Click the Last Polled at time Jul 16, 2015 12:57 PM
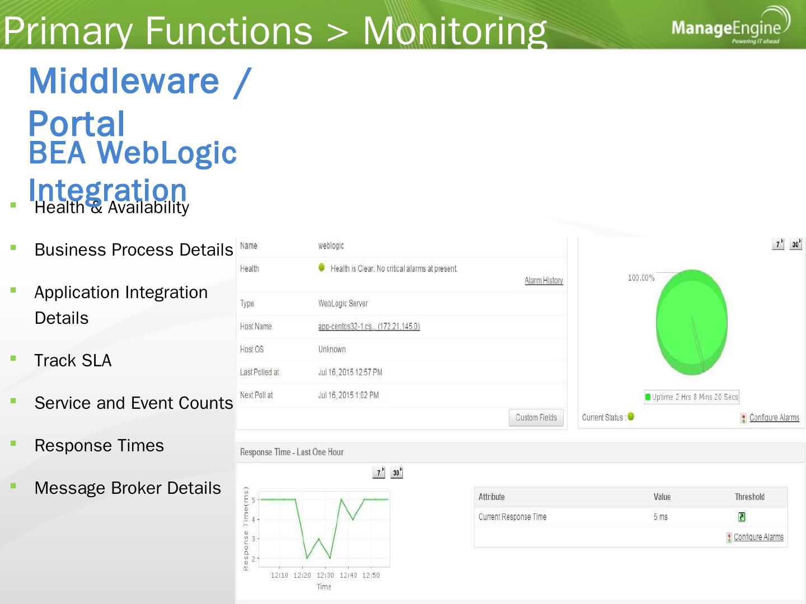 (x=350, y=372)
